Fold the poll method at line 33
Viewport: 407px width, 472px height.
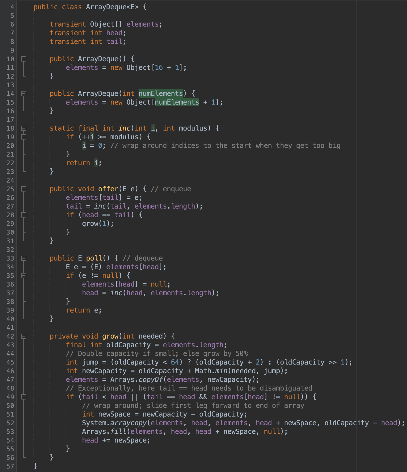[x=24, y=258]
